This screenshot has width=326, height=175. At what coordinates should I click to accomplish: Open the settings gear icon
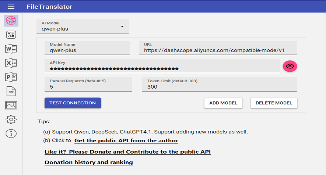tap(11, 119)
